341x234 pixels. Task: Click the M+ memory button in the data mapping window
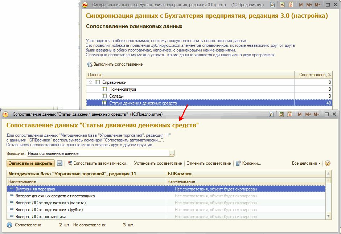point(308,114)
